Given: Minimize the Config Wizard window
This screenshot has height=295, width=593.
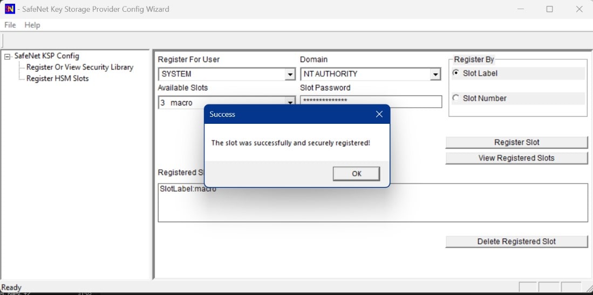Looking at the screenshot, I should point(521,9).
